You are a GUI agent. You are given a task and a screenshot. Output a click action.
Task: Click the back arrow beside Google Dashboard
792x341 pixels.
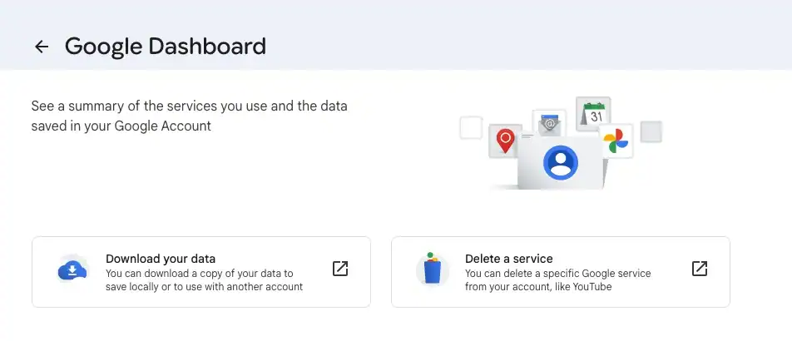(x=42, y=47)
